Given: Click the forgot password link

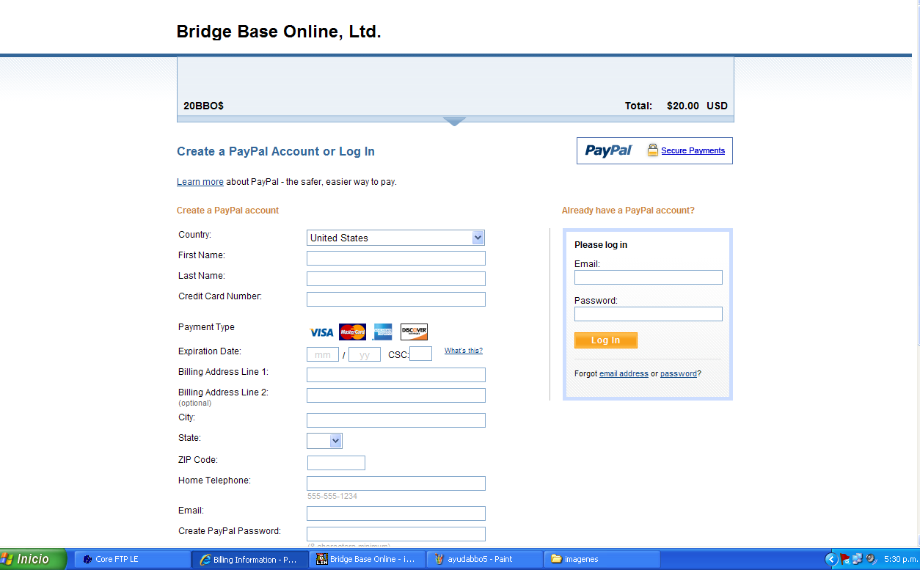Looking at the screenshot, I should pyautogui.click(x=678, y=373).
